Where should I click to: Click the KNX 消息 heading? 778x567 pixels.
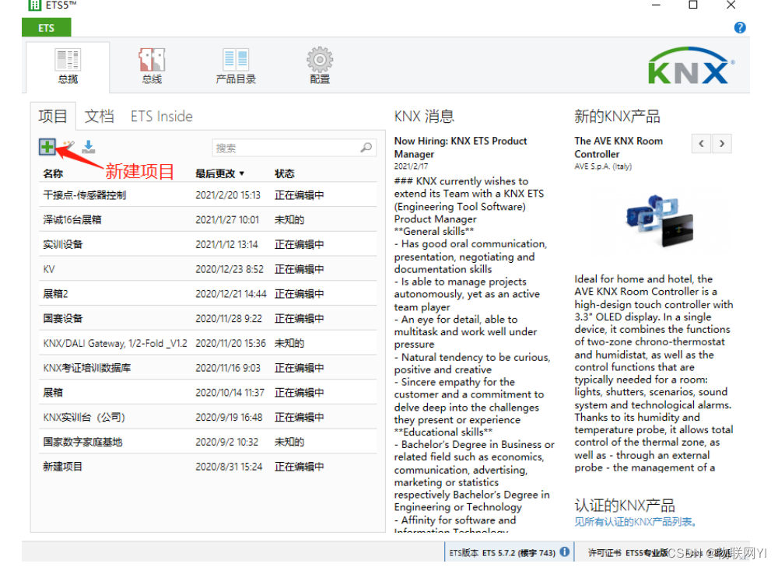(x=424, y=116)
